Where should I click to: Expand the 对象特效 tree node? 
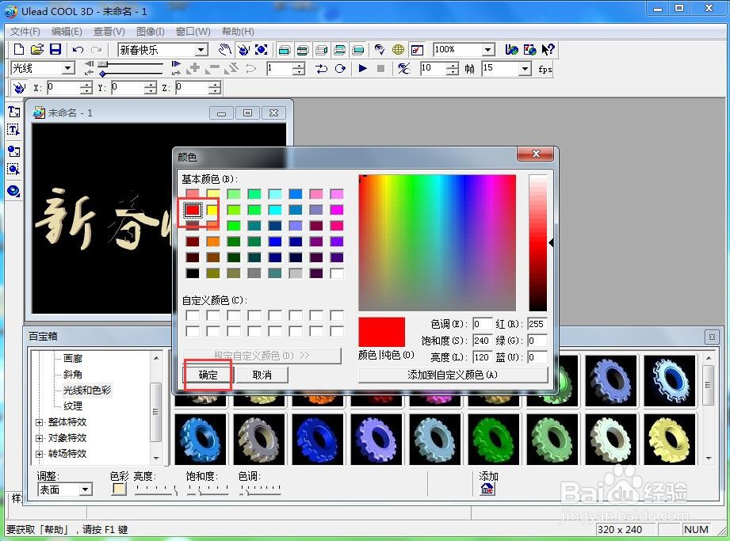tap(40, 438)
